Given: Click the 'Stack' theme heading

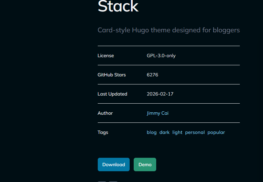Looking at the screenshot, I should coord(118,6).
